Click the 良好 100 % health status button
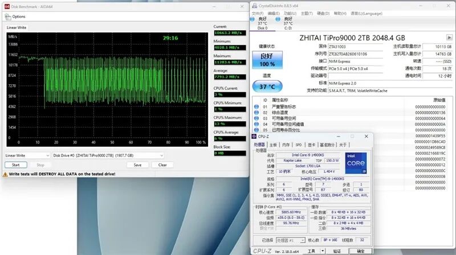Viewport: 456px width, 255px height. tap(267, 60)
